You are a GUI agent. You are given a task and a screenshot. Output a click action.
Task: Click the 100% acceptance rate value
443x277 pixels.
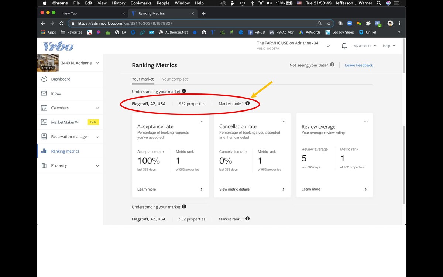point(148,161)
